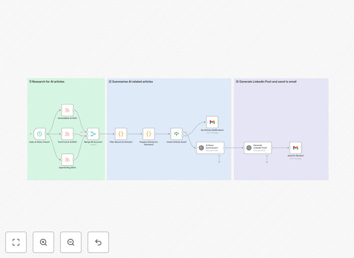Click the "Daily AI News Check1" label
This screenshot has width=354, height=258.
coord(40,142)
